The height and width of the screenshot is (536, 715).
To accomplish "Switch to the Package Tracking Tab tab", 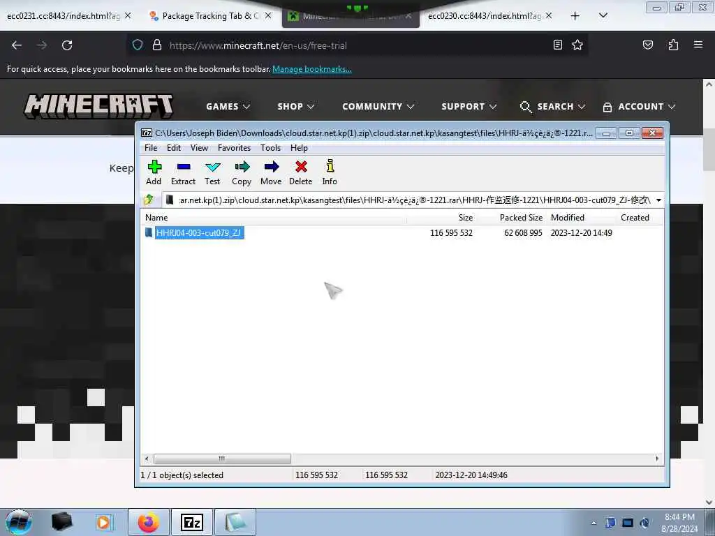I will (211, 16).
